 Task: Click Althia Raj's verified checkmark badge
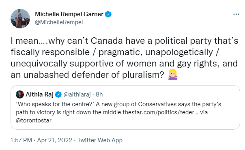pos(58,94)
